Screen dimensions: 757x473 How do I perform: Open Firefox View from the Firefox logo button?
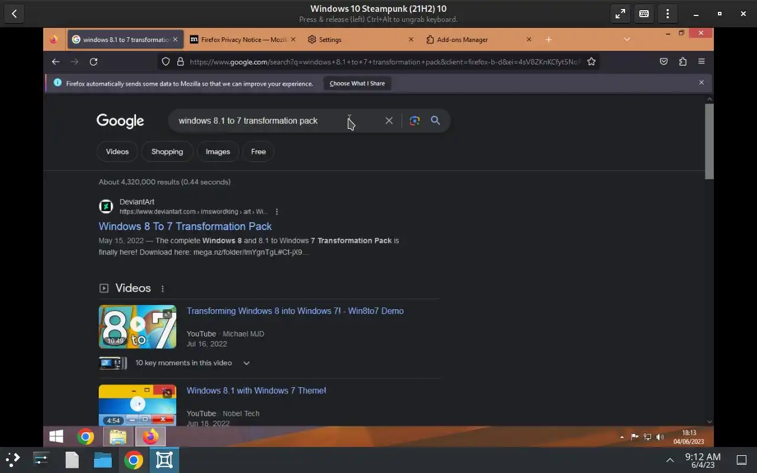tap(54, 40)
